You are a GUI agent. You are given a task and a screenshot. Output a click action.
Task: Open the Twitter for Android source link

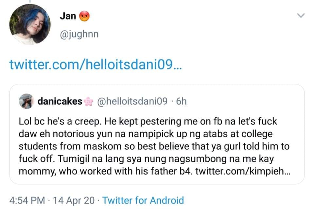point(143,200)
